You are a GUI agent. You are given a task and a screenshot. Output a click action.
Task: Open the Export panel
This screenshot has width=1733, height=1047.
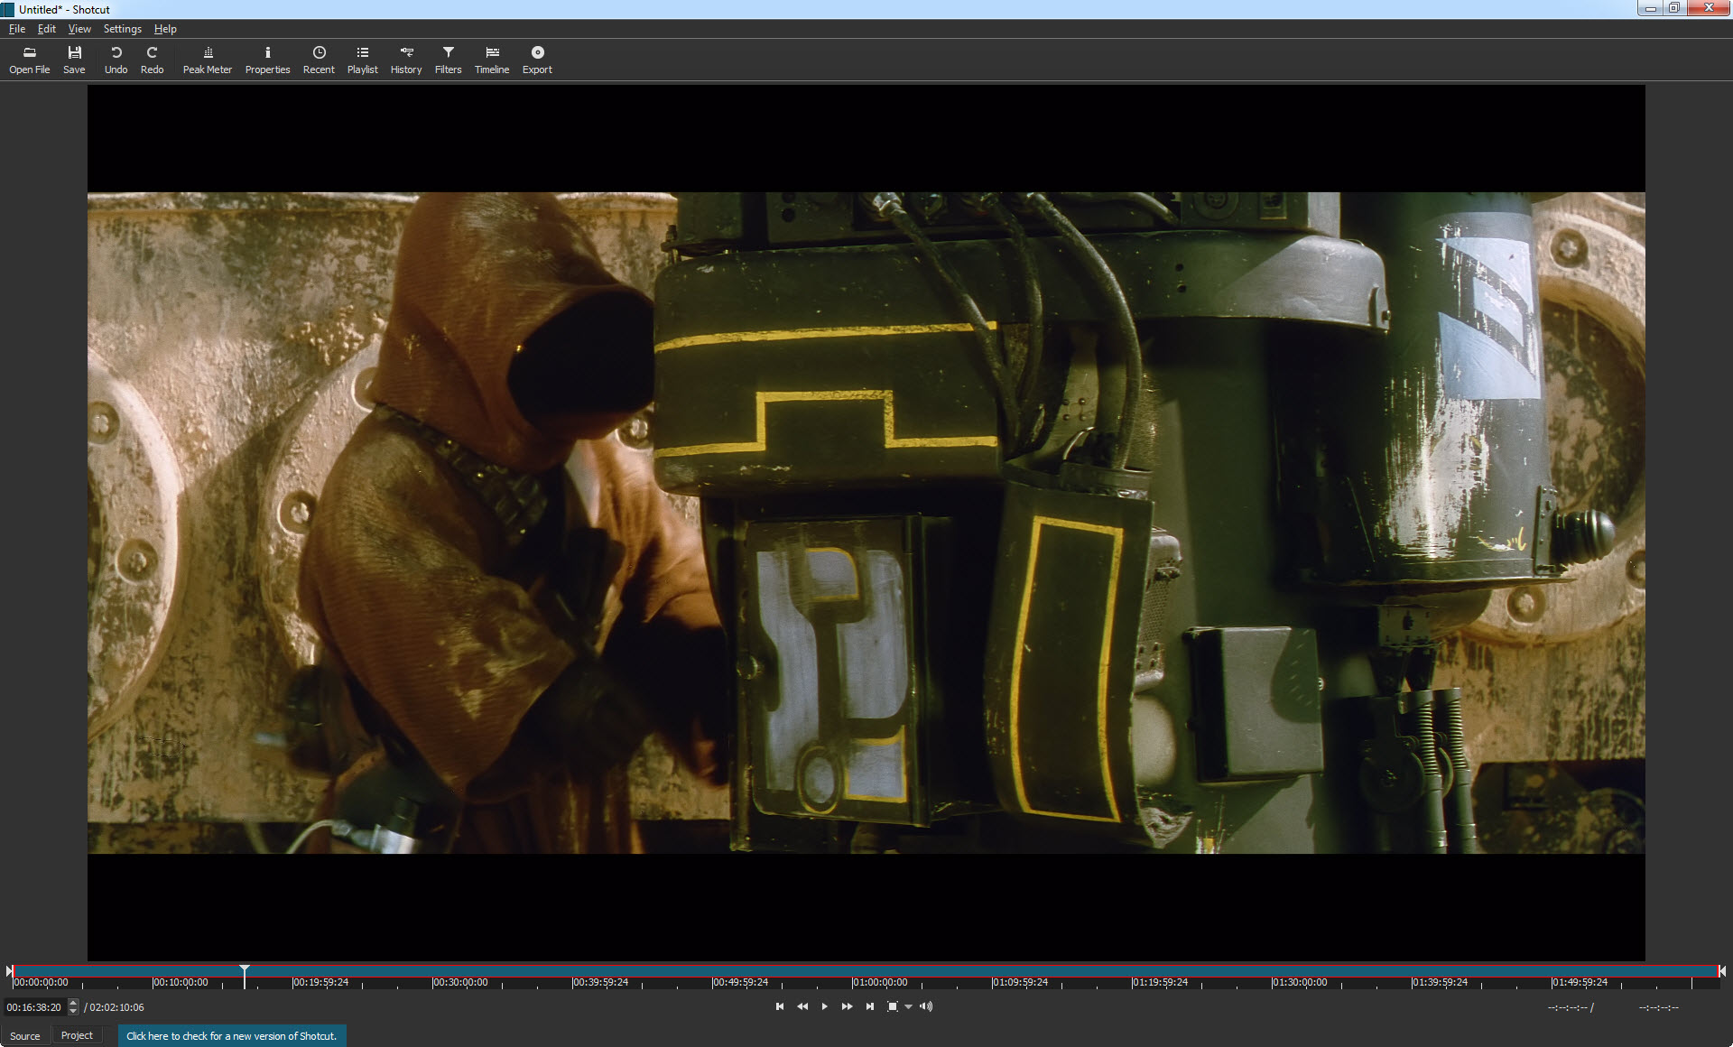click(x=537, y=60)
